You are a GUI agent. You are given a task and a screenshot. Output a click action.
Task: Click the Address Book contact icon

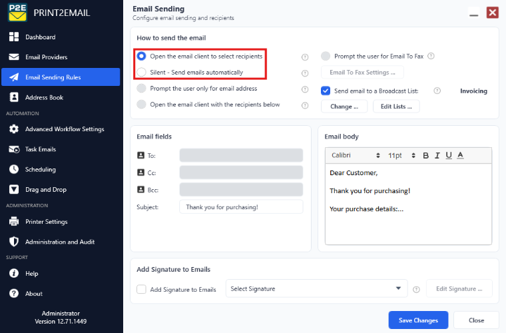point(14,97)
